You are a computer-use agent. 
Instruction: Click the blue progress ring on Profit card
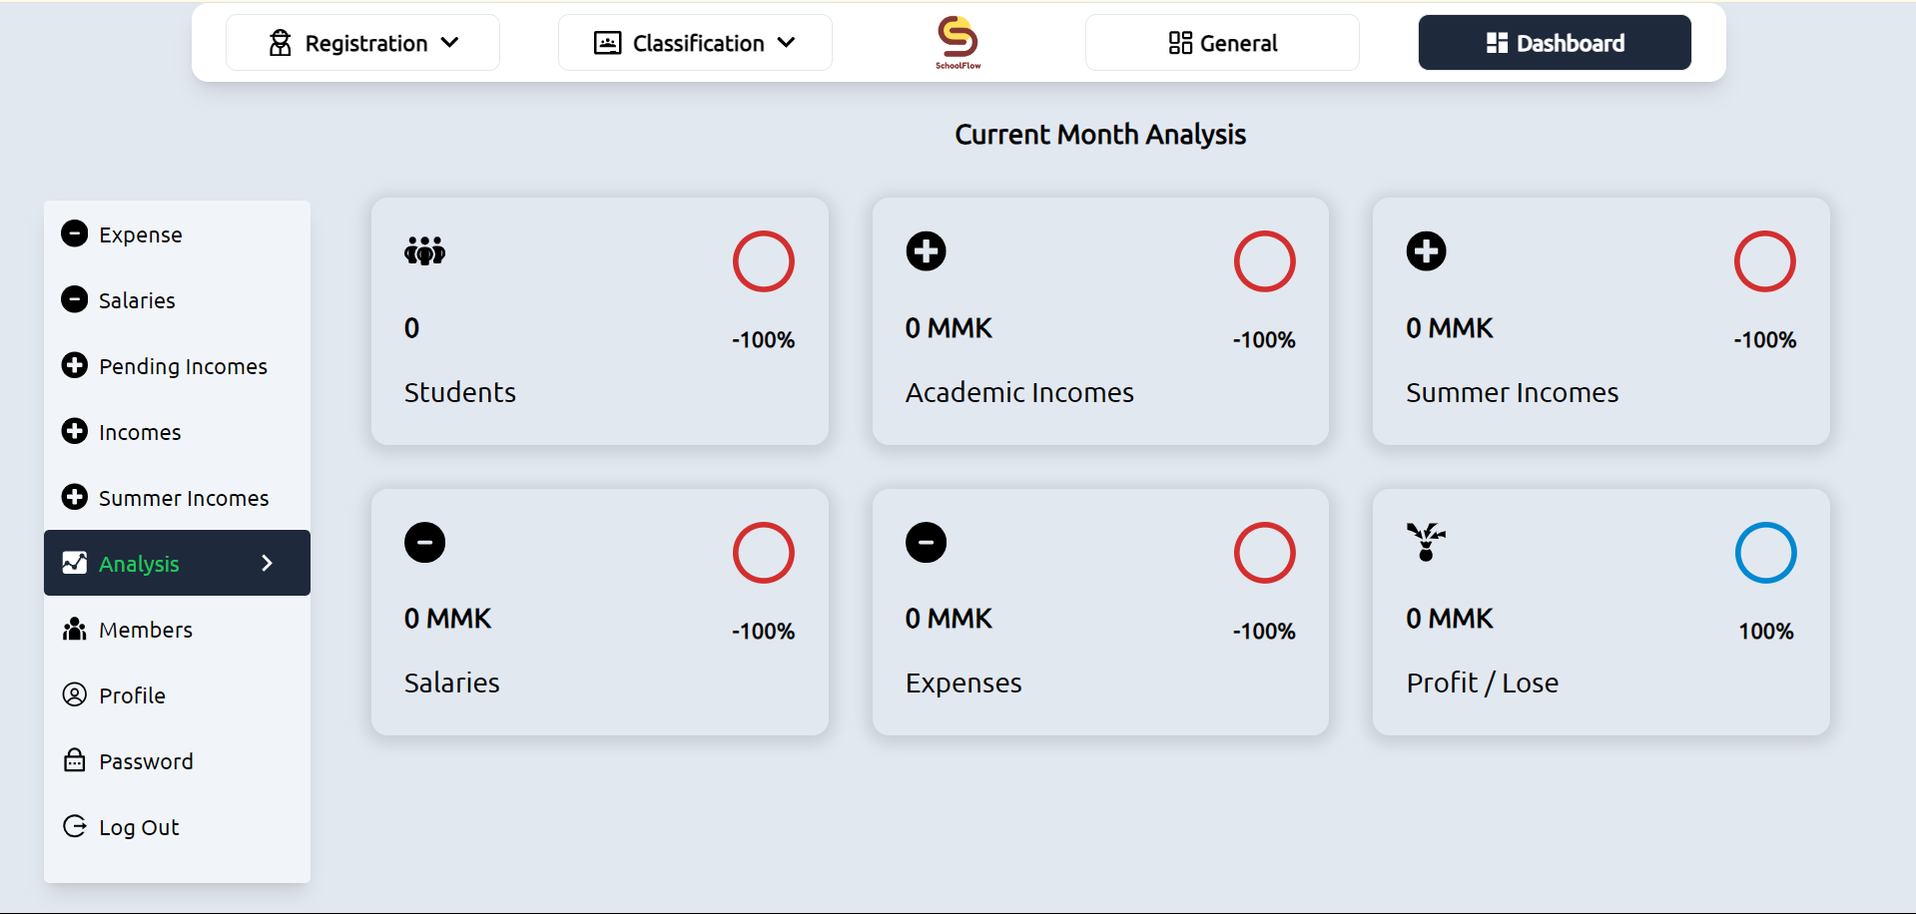[x=1765, y=553]
